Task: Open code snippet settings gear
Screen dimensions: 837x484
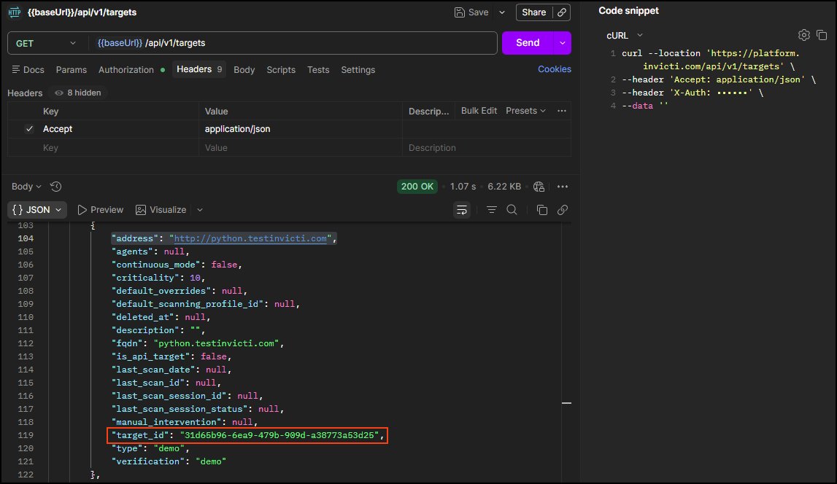Action: (x=803, y=35)
